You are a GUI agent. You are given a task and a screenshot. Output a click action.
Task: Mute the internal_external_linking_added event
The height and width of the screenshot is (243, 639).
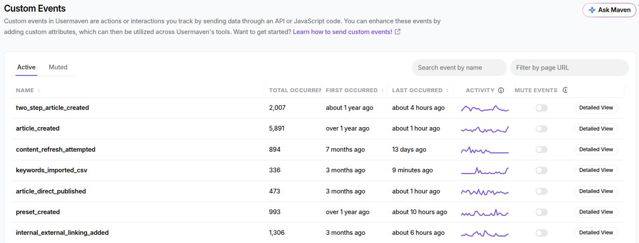pos(541,233)
